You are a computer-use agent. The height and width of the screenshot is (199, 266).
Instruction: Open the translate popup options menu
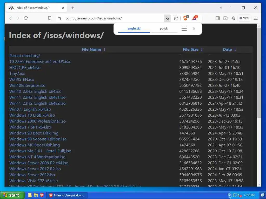point(184,29)
